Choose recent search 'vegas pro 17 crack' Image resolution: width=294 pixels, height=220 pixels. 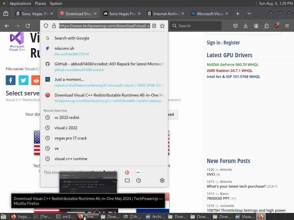tap(104, 138)
